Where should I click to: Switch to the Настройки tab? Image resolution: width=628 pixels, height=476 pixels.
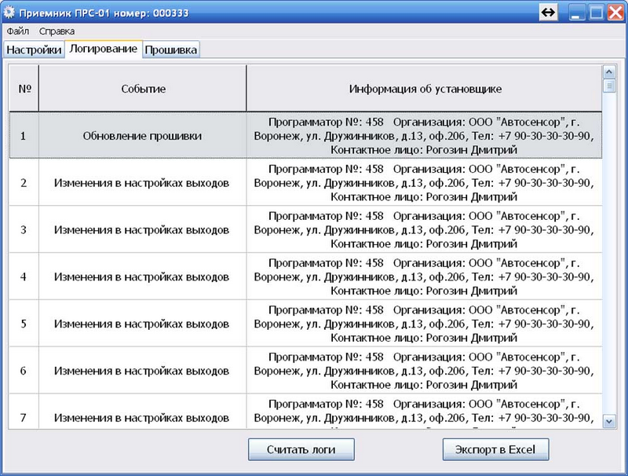click(34, 49)
